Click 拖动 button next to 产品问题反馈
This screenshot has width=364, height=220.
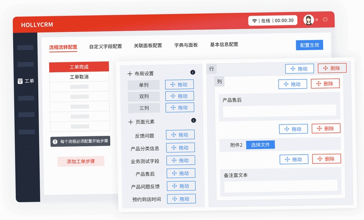[x=181, y=186]
